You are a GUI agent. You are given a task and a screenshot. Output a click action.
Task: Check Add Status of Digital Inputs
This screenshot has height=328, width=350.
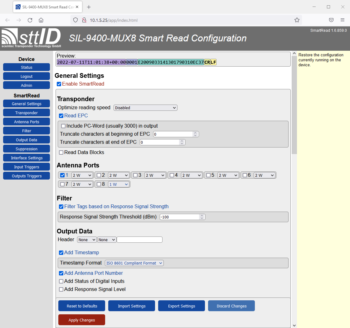coord(61,281)
